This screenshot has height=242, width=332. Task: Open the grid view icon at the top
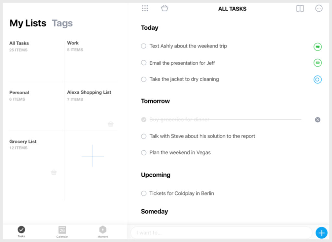point(145,8)
